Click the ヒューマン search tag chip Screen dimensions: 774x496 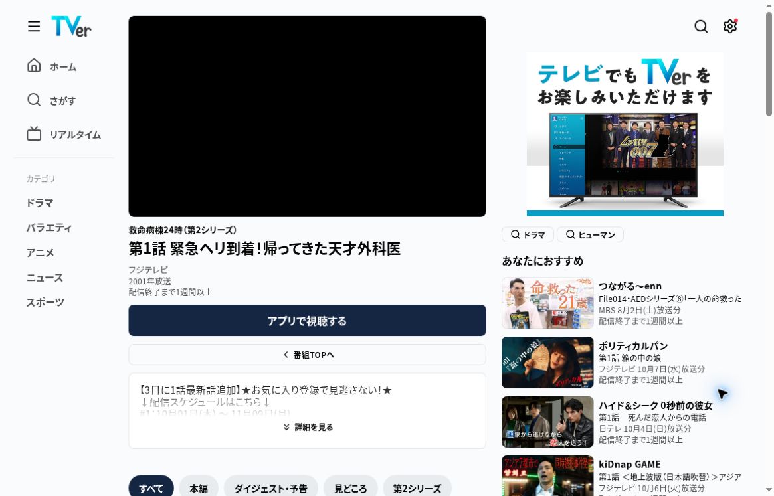tap(590, 234)
